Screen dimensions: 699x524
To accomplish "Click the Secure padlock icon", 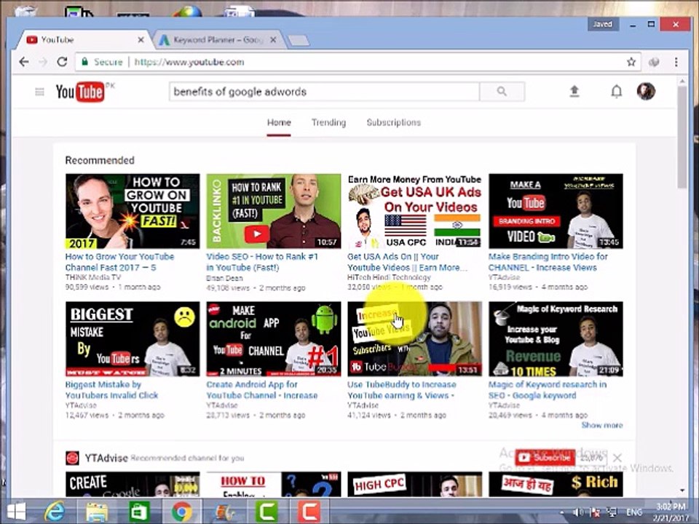I will (84, 62).
